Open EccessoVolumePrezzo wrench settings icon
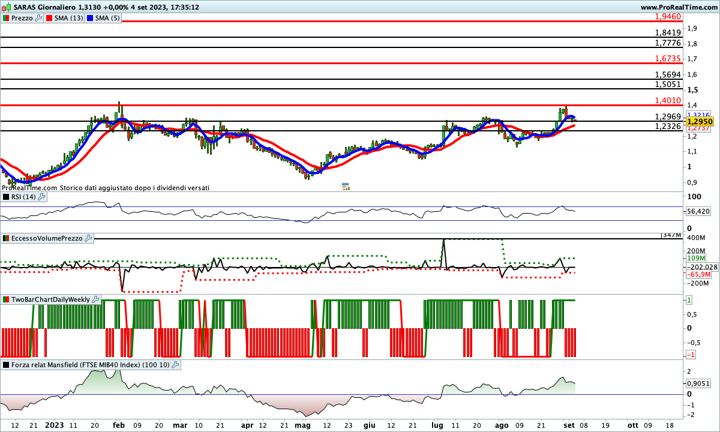 point(88,238)
